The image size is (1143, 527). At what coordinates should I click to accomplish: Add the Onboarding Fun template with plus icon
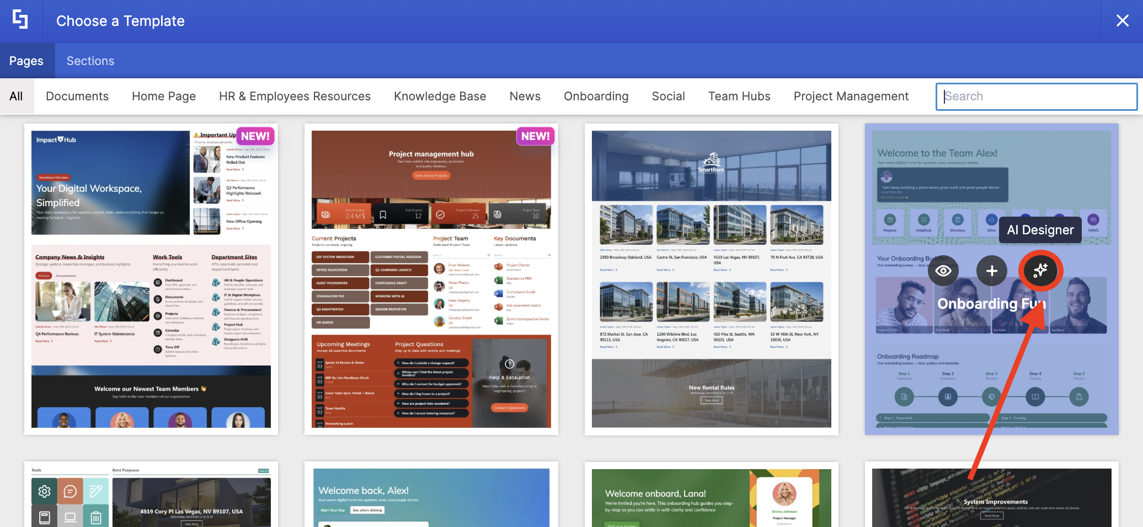[x=991, y=271]
